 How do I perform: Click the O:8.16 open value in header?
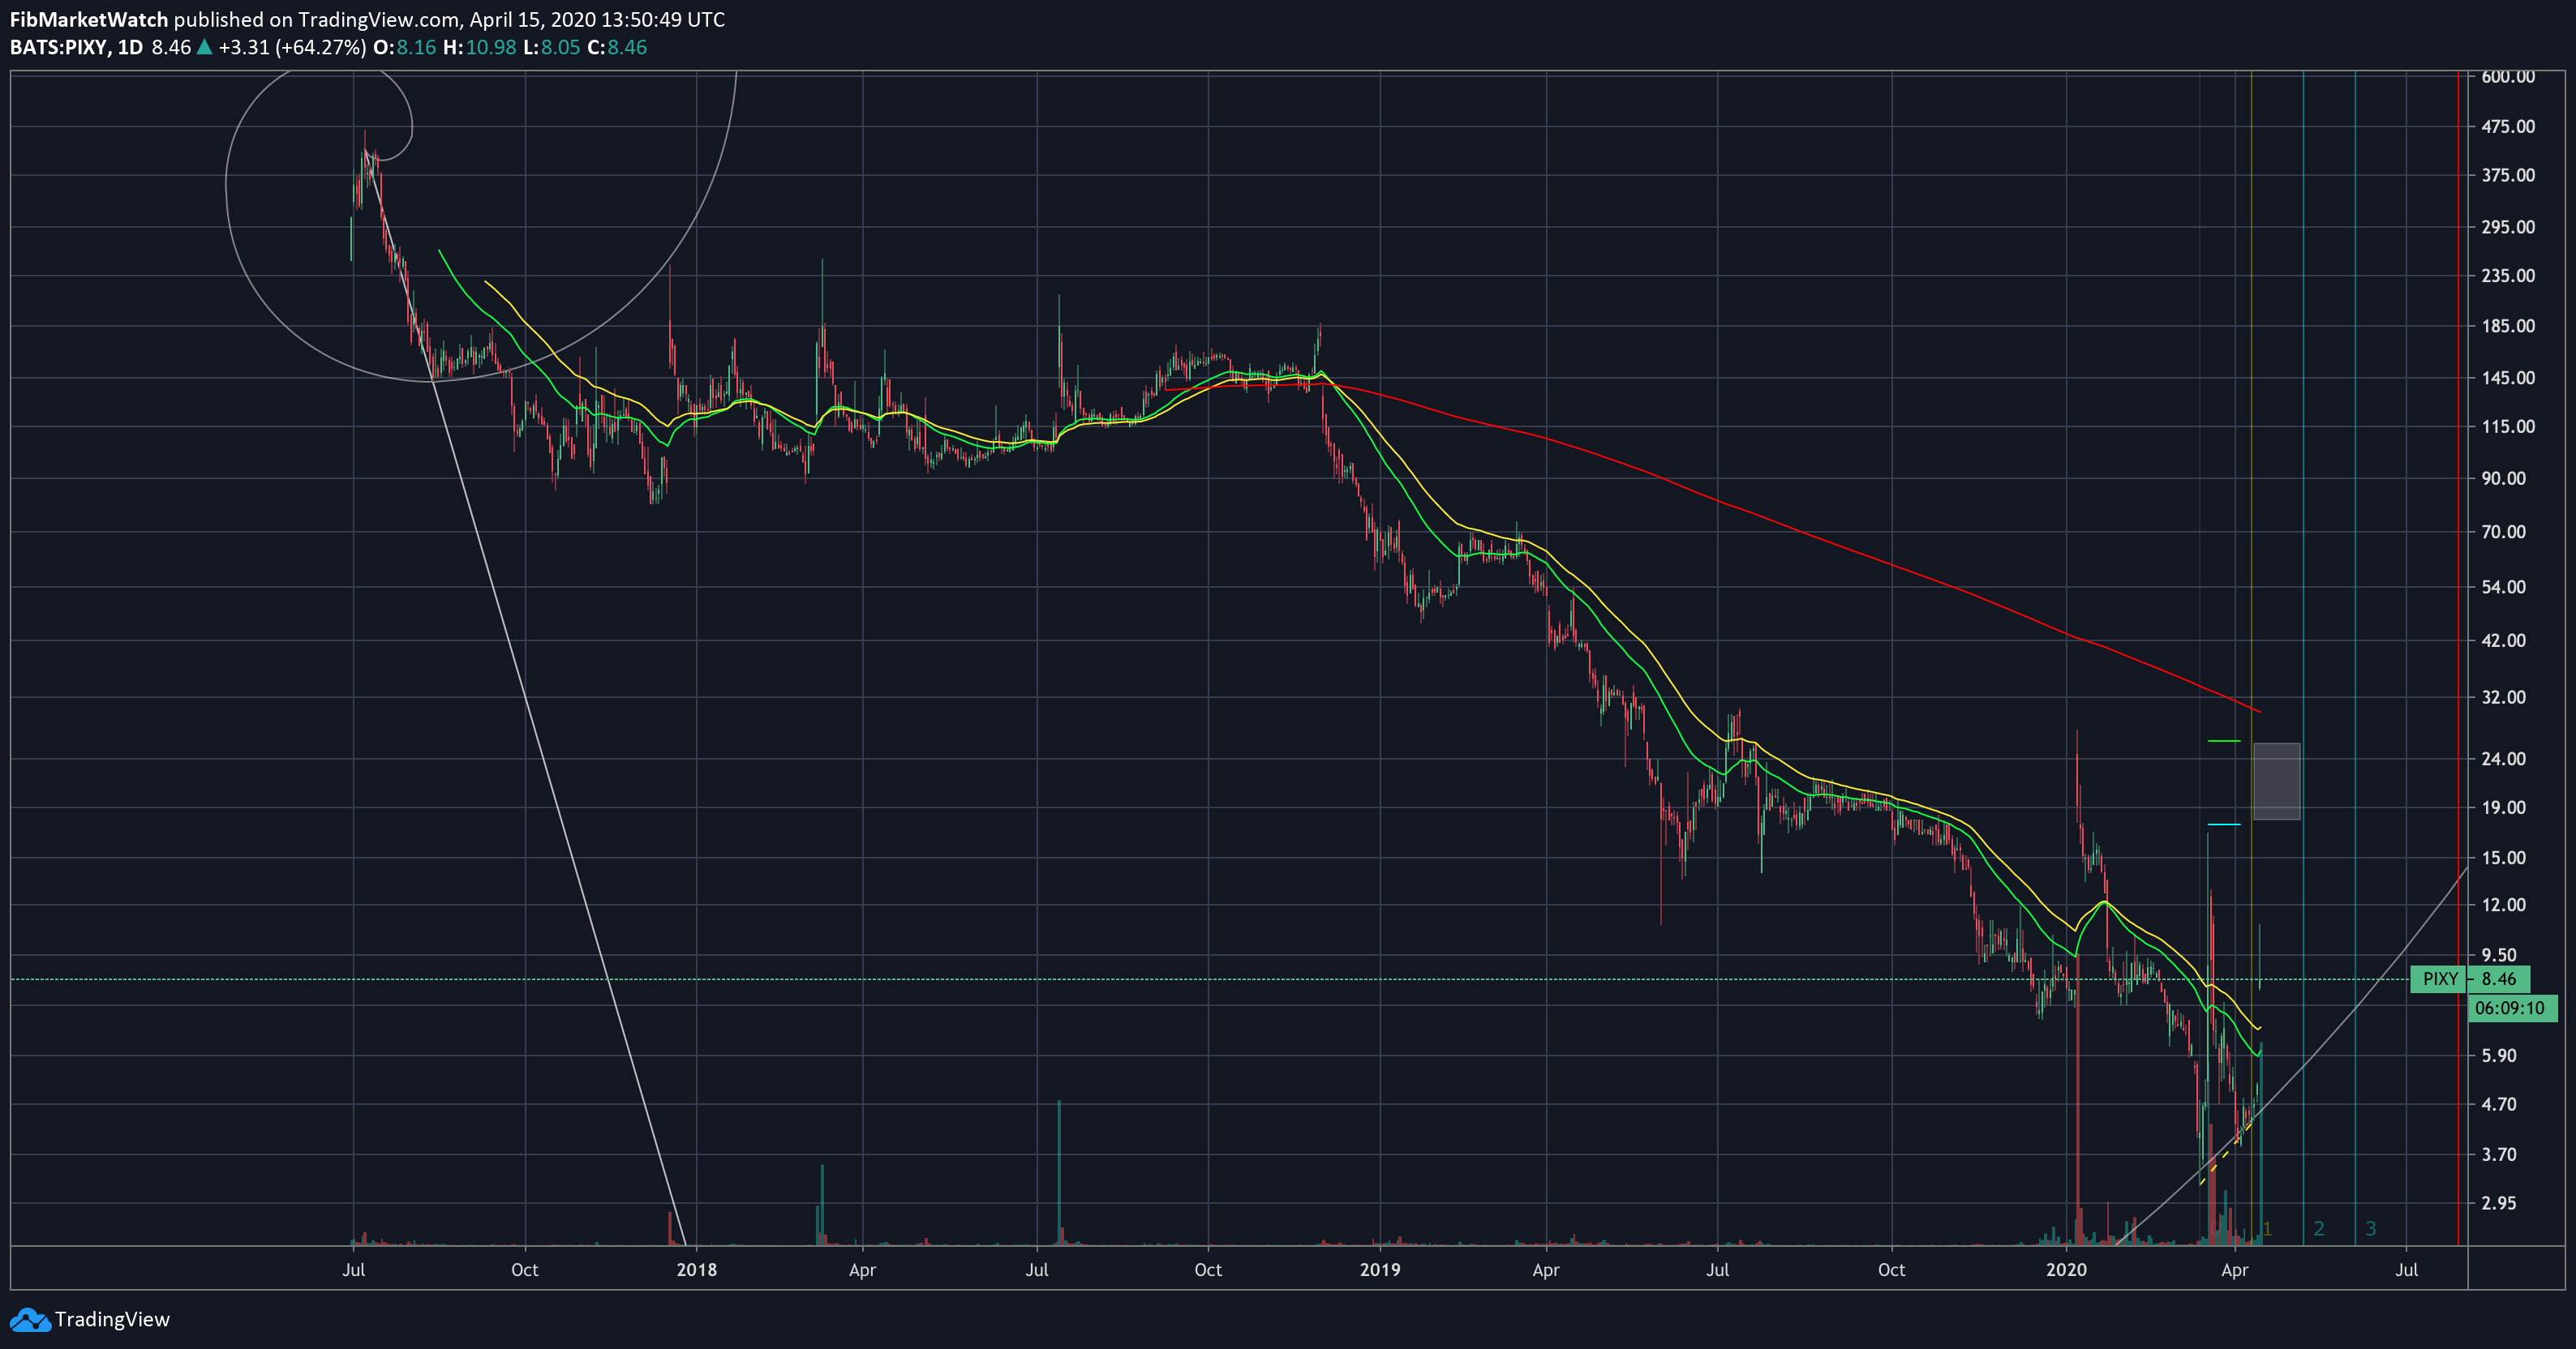[405, 47]
